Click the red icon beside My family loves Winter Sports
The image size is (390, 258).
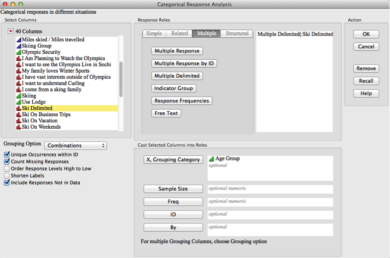[19, 71]
